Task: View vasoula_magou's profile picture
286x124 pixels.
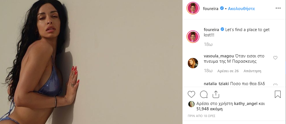Action: 193,63
